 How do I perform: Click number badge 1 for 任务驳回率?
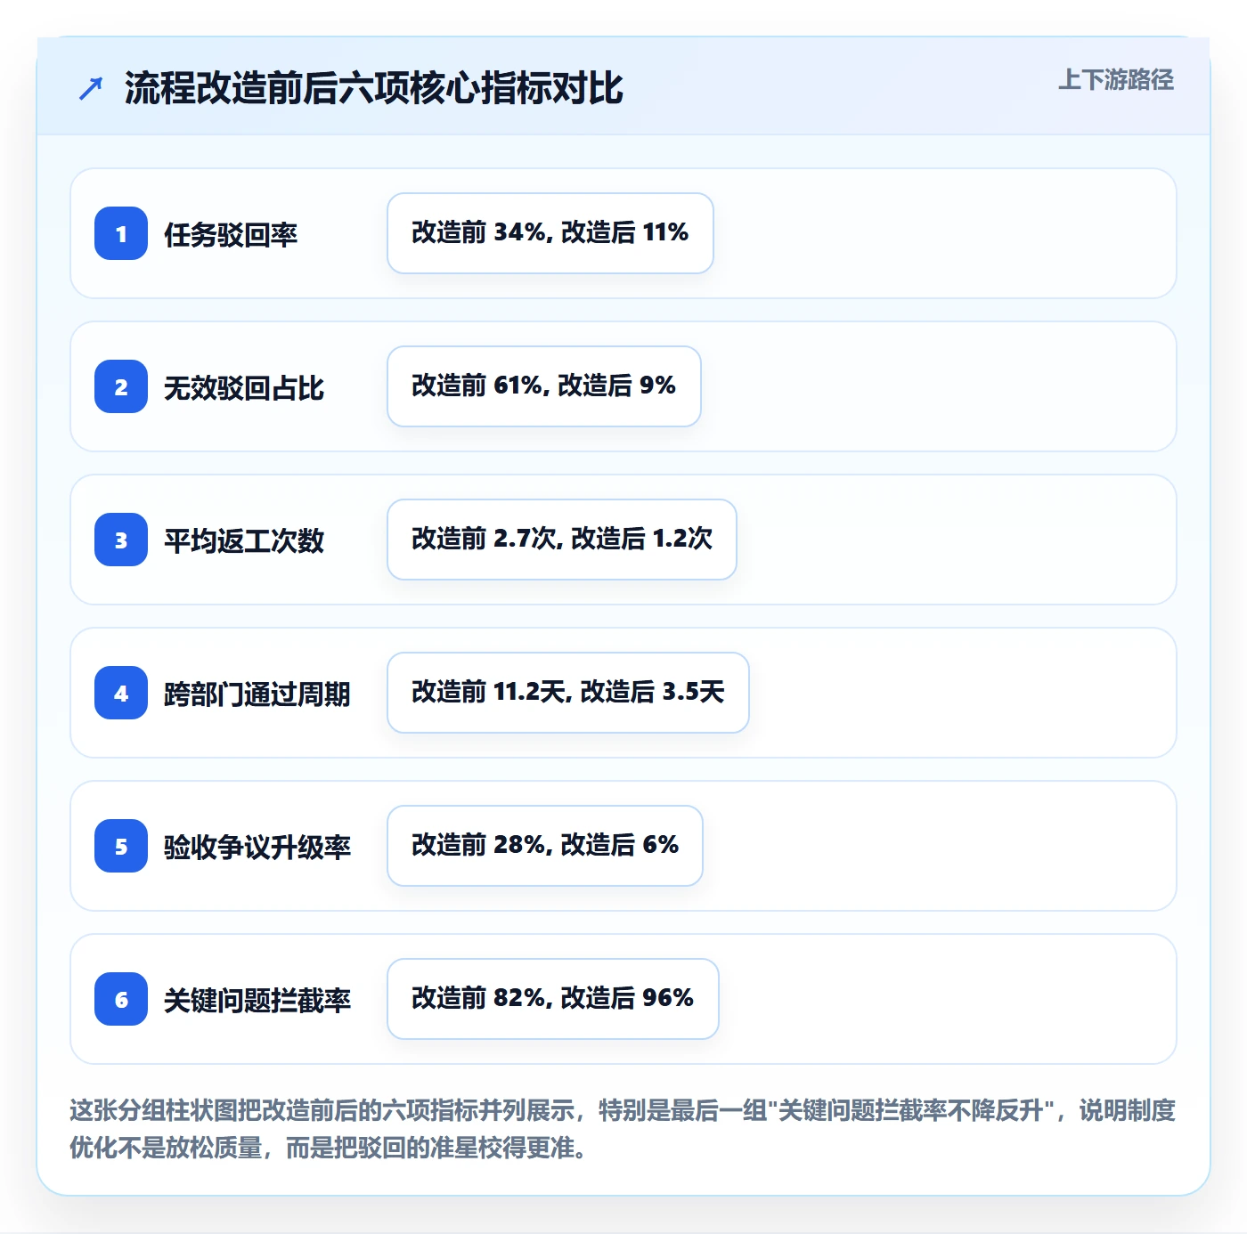(121, 233)
